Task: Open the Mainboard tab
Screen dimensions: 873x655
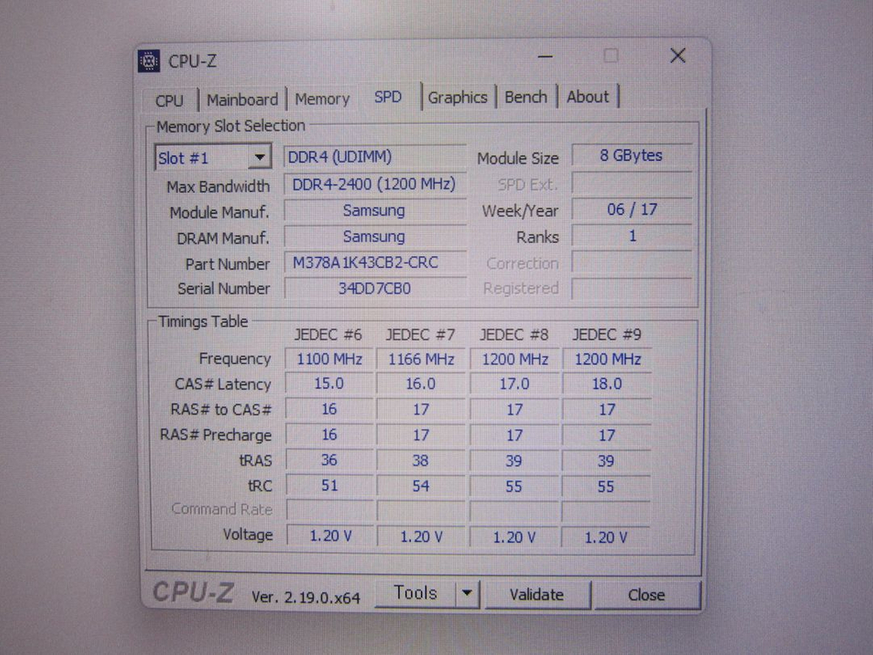Action: (x=243, y=98)
